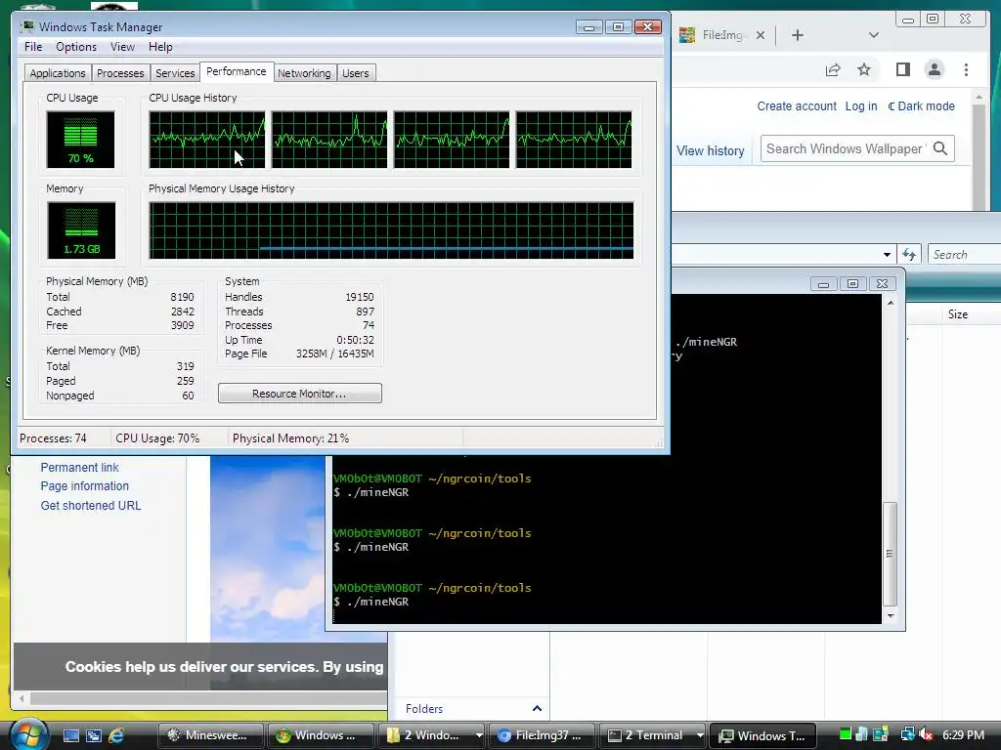Switch to the Networking tab
The width and height of the screenshot is (1001, 750).
pos(304,72)
